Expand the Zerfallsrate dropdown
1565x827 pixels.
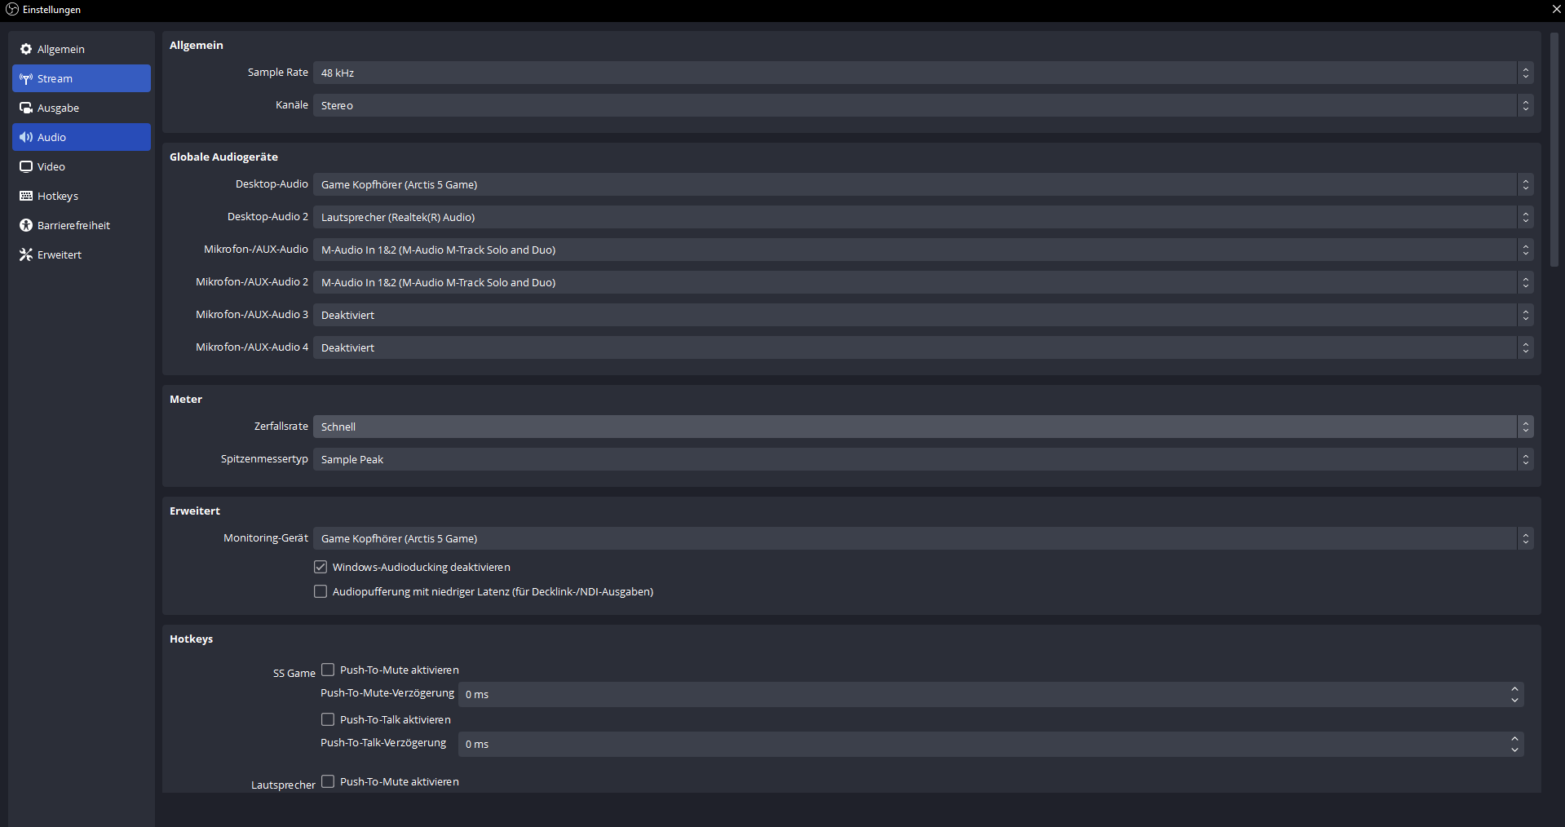tap(923, 427)
